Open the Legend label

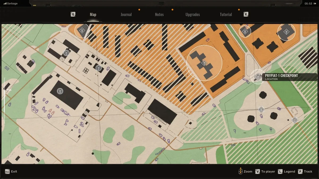point(289,172)
